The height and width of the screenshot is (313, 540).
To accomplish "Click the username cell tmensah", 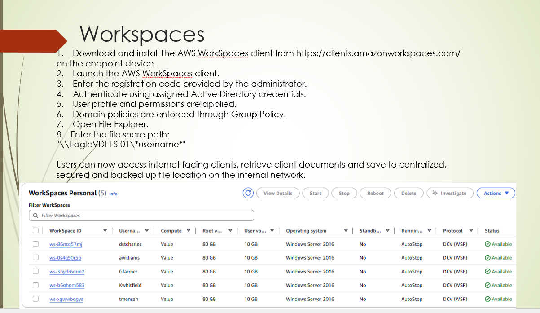I will [128, 299].
